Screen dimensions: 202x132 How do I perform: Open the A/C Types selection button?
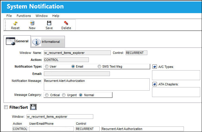(155, 67)
